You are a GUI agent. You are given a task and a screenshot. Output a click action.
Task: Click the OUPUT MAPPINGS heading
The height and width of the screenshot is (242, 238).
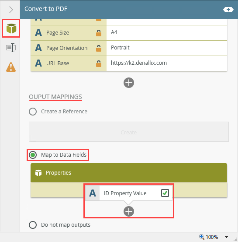coord(55,97)
